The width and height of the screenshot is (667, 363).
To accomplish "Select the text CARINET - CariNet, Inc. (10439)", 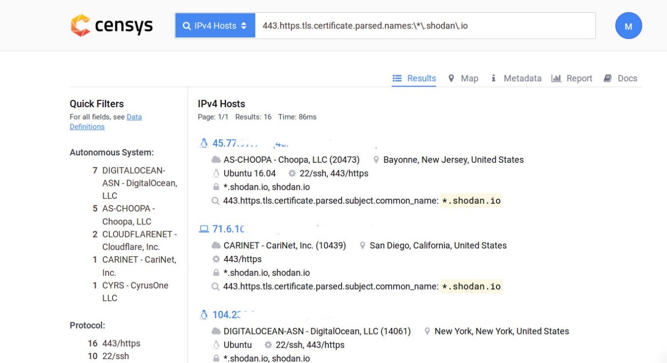I will click(x=285, y=245).
